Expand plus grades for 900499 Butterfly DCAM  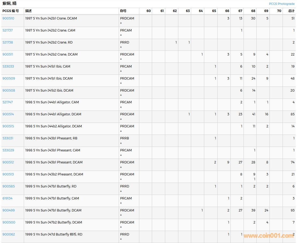pyautogui.click(x=121, y=215)
